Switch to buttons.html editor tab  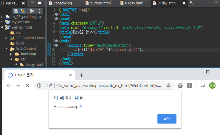[98, 3]
